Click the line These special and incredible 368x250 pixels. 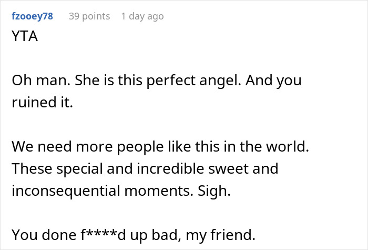coord(145,169)
